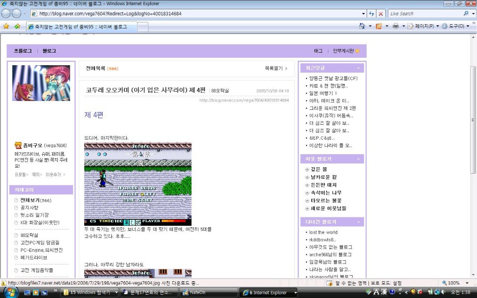Click the Windows Start orb
The width and height of the screenshot is (477, 298).
click(11, 292)
